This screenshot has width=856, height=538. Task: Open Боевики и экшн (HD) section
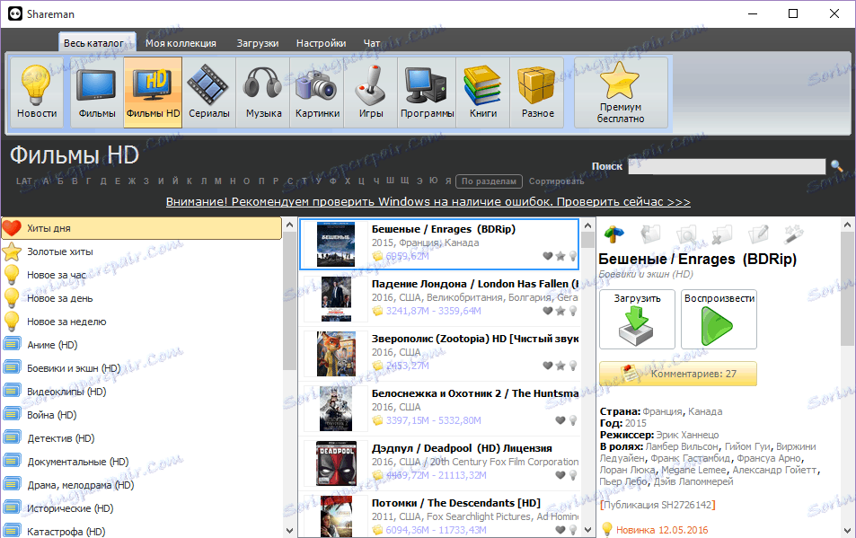141,368
